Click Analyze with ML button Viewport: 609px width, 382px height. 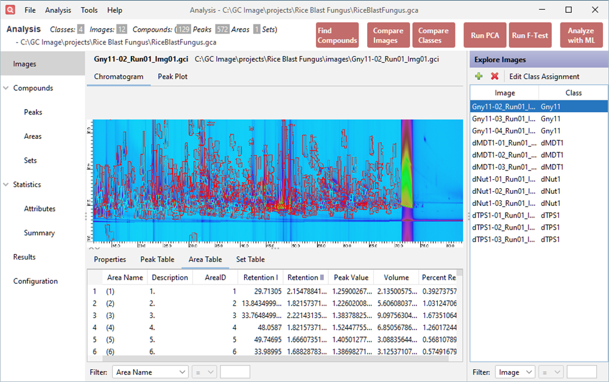click(x=581, y=35)
